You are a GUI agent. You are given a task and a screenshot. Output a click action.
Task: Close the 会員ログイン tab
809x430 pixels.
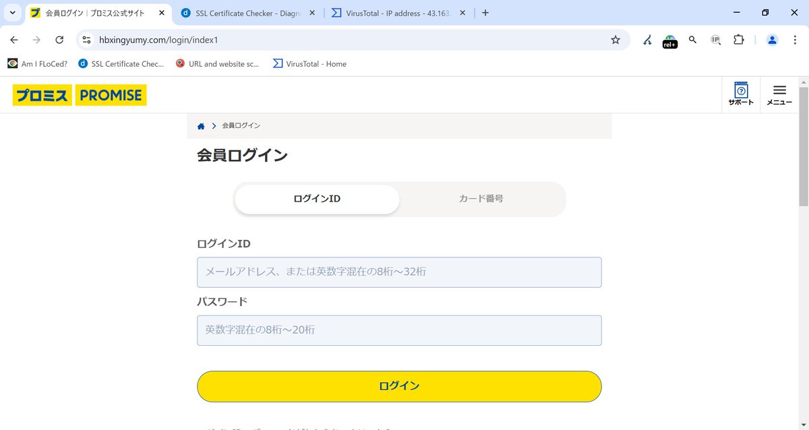pos(162,13)
